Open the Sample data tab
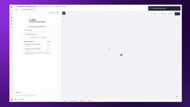The width and height of the screenshot is (190, 107). point(82,100)
